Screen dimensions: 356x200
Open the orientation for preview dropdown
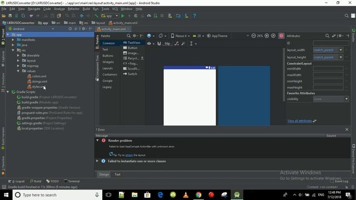click(x=162, y=36)
